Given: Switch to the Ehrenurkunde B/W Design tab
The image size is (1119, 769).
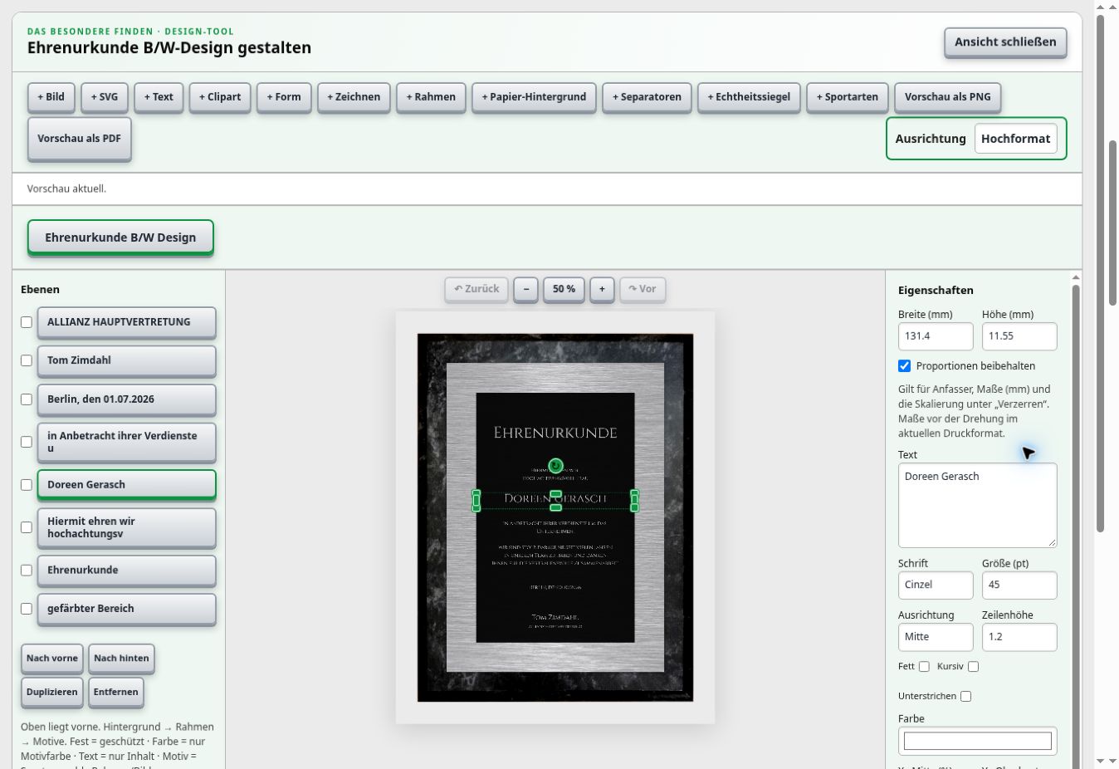Looking at the screenshot, I should click(120, 238).
